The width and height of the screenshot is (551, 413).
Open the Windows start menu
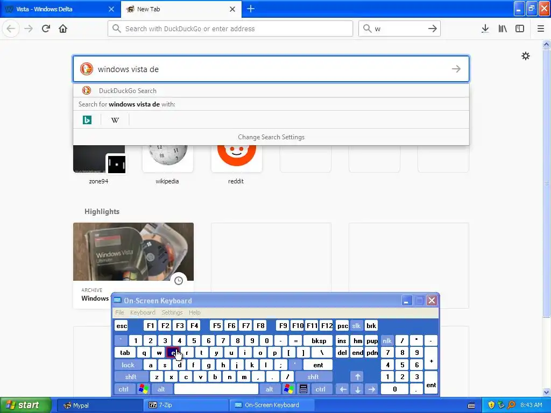click(x=25, y=405)
